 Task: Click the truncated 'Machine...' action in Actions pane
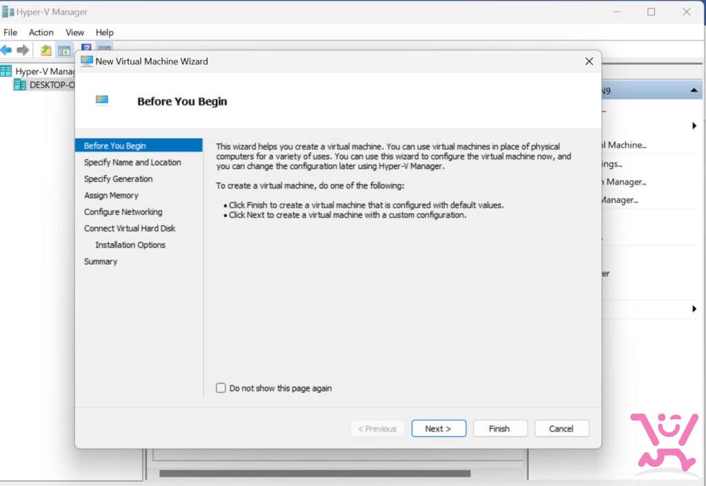pyautogui.click(x=624, y=145)
